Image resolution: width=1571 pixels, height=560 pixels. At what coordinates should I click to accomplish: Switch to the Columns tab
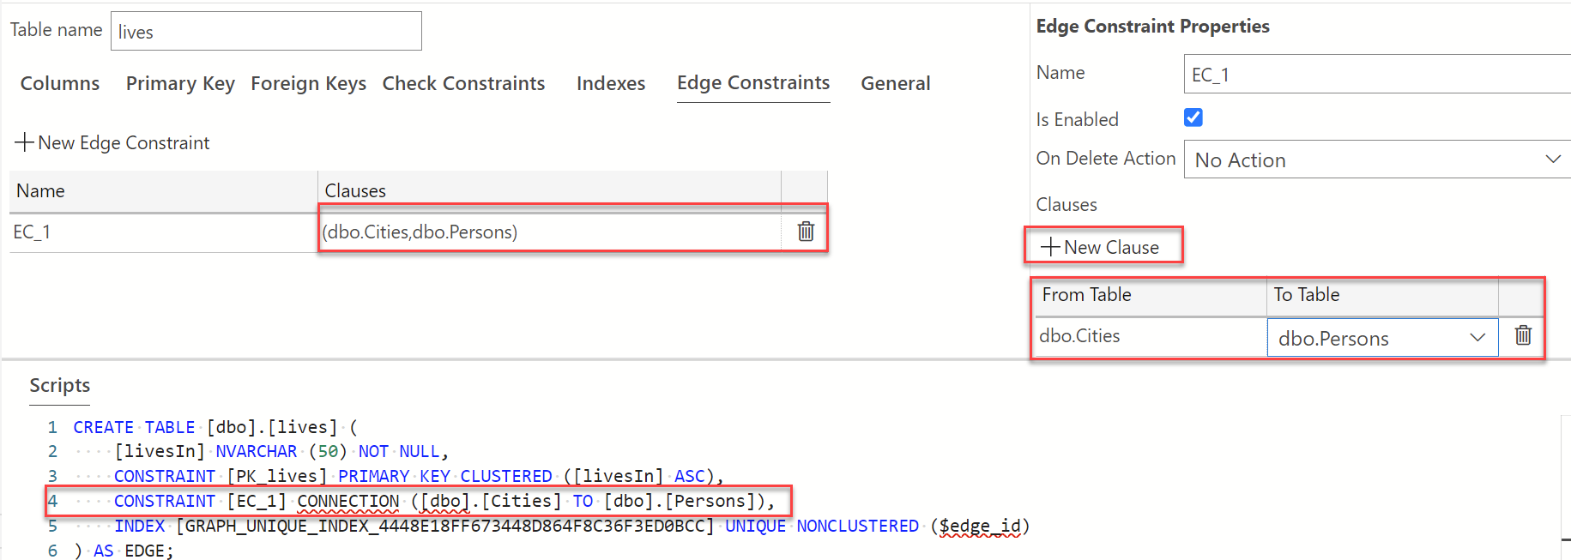coord(60,83)
